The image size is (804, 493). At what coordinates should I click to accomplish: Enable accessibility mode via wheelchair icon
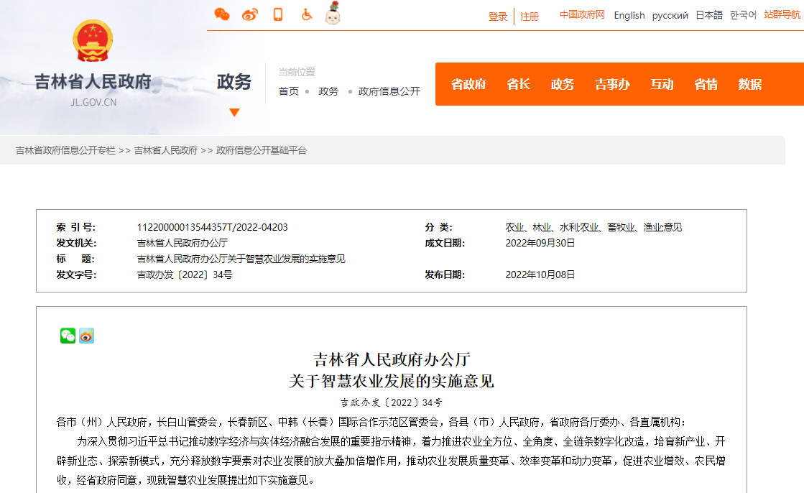click(307, 14)
